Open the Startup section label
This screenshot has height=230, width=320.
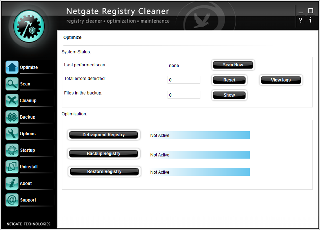[x=27, y=150]
